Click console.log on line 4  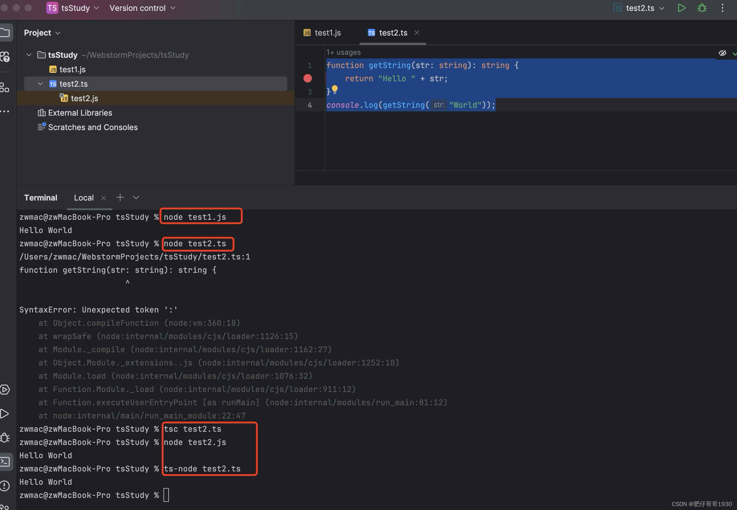352,105
